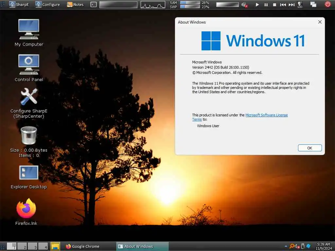The height and width of the screenshot is (251, 335).
Task: Open the Configure menu in top bar
Action: click(47, 4)
